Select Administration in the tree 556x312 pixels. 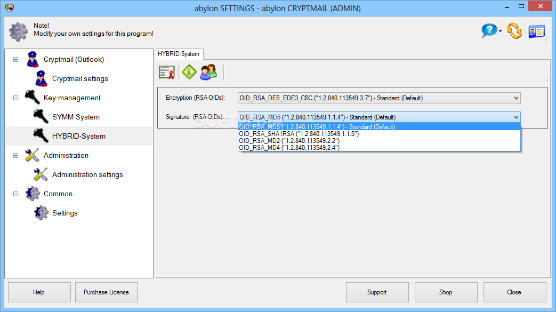tap(66, 155)
